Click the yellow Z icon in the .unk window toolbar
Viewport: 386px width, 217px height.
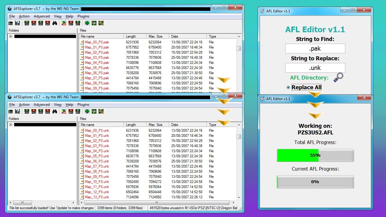coord(101,112)
